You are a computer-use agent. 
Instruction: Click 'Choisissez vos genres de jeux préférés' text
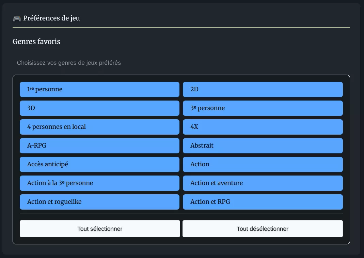point(69,63)
